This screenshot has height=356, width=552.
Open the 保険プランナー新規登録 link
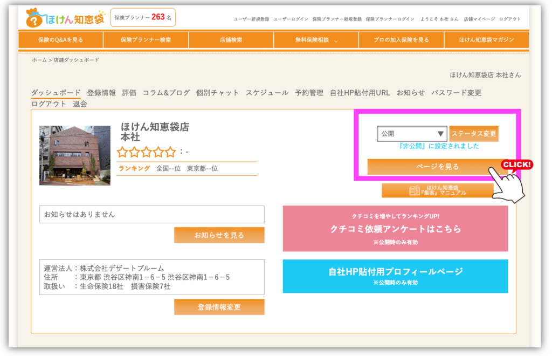coord(337,19)
